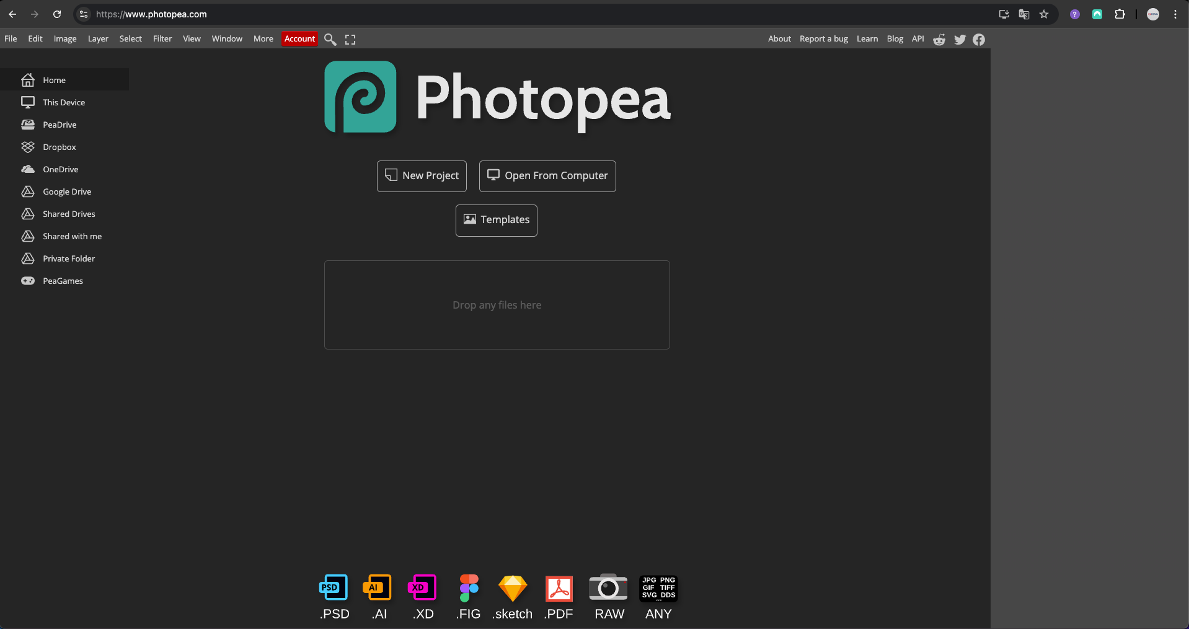The height and width of the screenshot is (629, 1189).
Task: Click the translate page icon
Action: point(1024,14)
